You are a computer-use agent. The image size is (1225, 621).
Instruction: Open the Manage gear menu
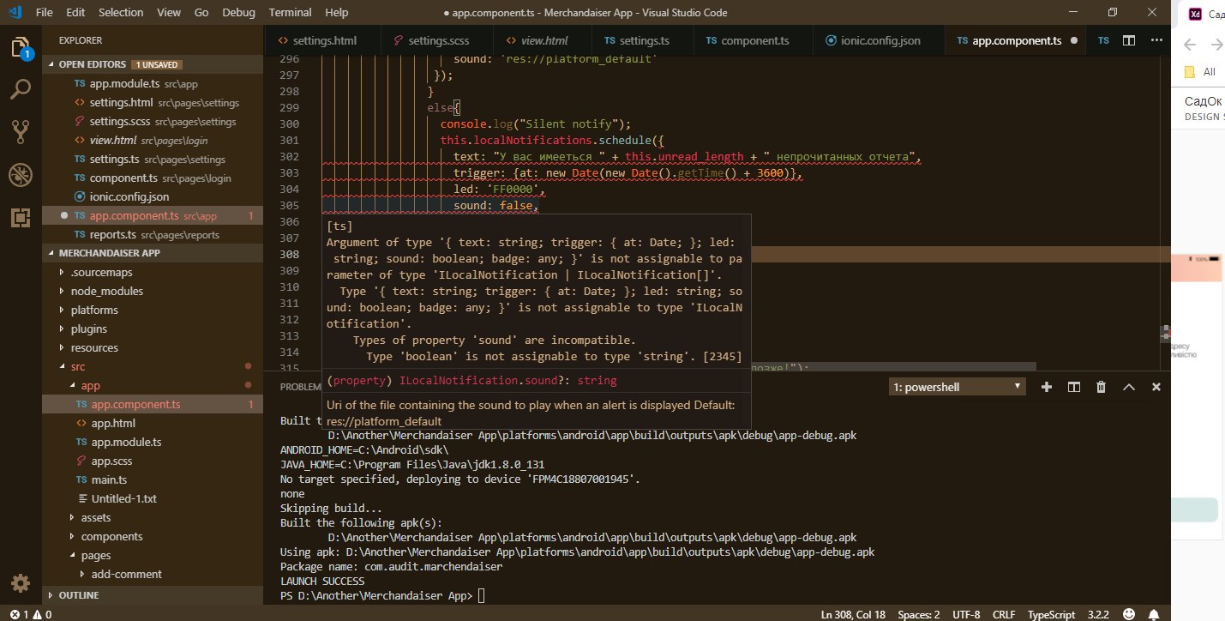tap(21, 583)
